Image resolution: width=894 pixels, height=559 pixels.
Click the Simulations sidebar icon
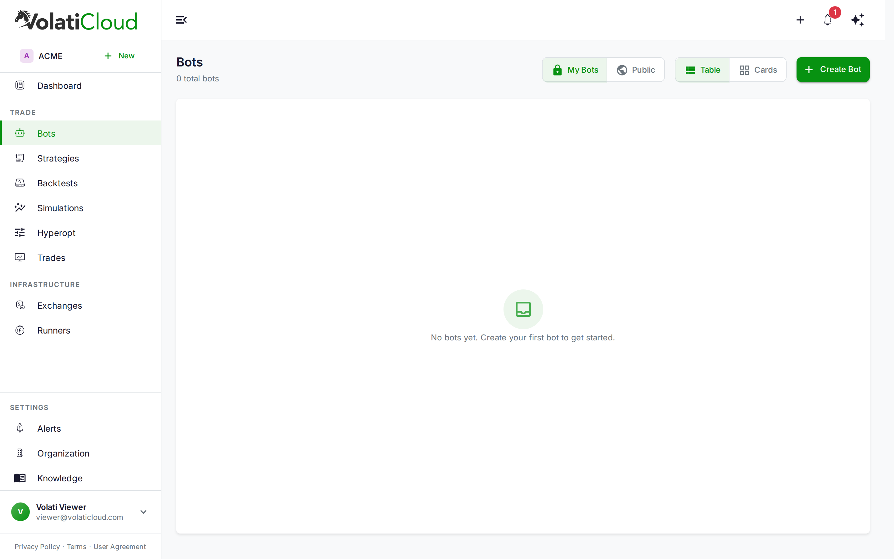tap(20, 208)
